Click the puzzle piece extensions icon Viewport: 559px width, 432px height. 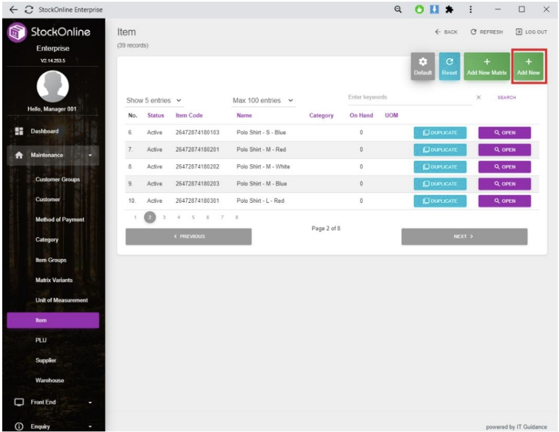click(x=450, y=9)
